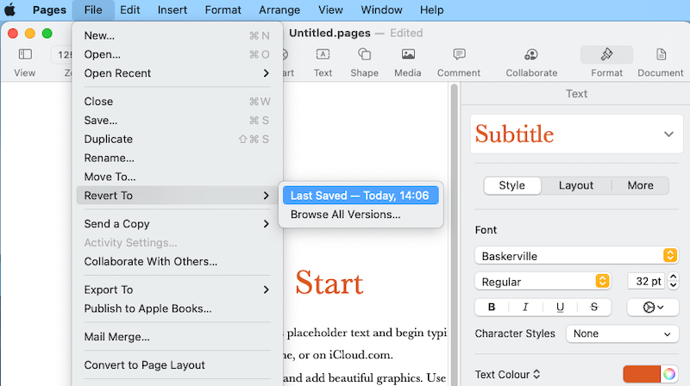Expand the Open Recent submenu
690x386 pixels.
178,73
